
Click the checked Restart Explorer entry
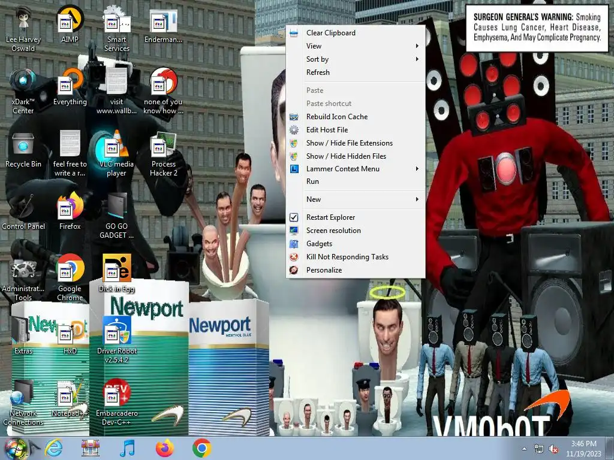(x=356, y=217)
